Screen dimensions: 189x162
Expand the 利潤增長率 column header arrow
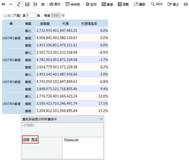(106, 23)
